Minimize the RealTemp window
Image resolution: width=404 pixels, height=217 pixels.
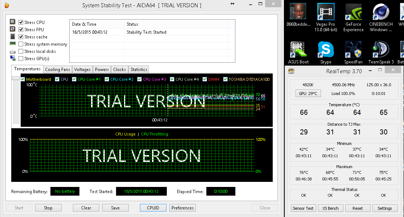370,70
